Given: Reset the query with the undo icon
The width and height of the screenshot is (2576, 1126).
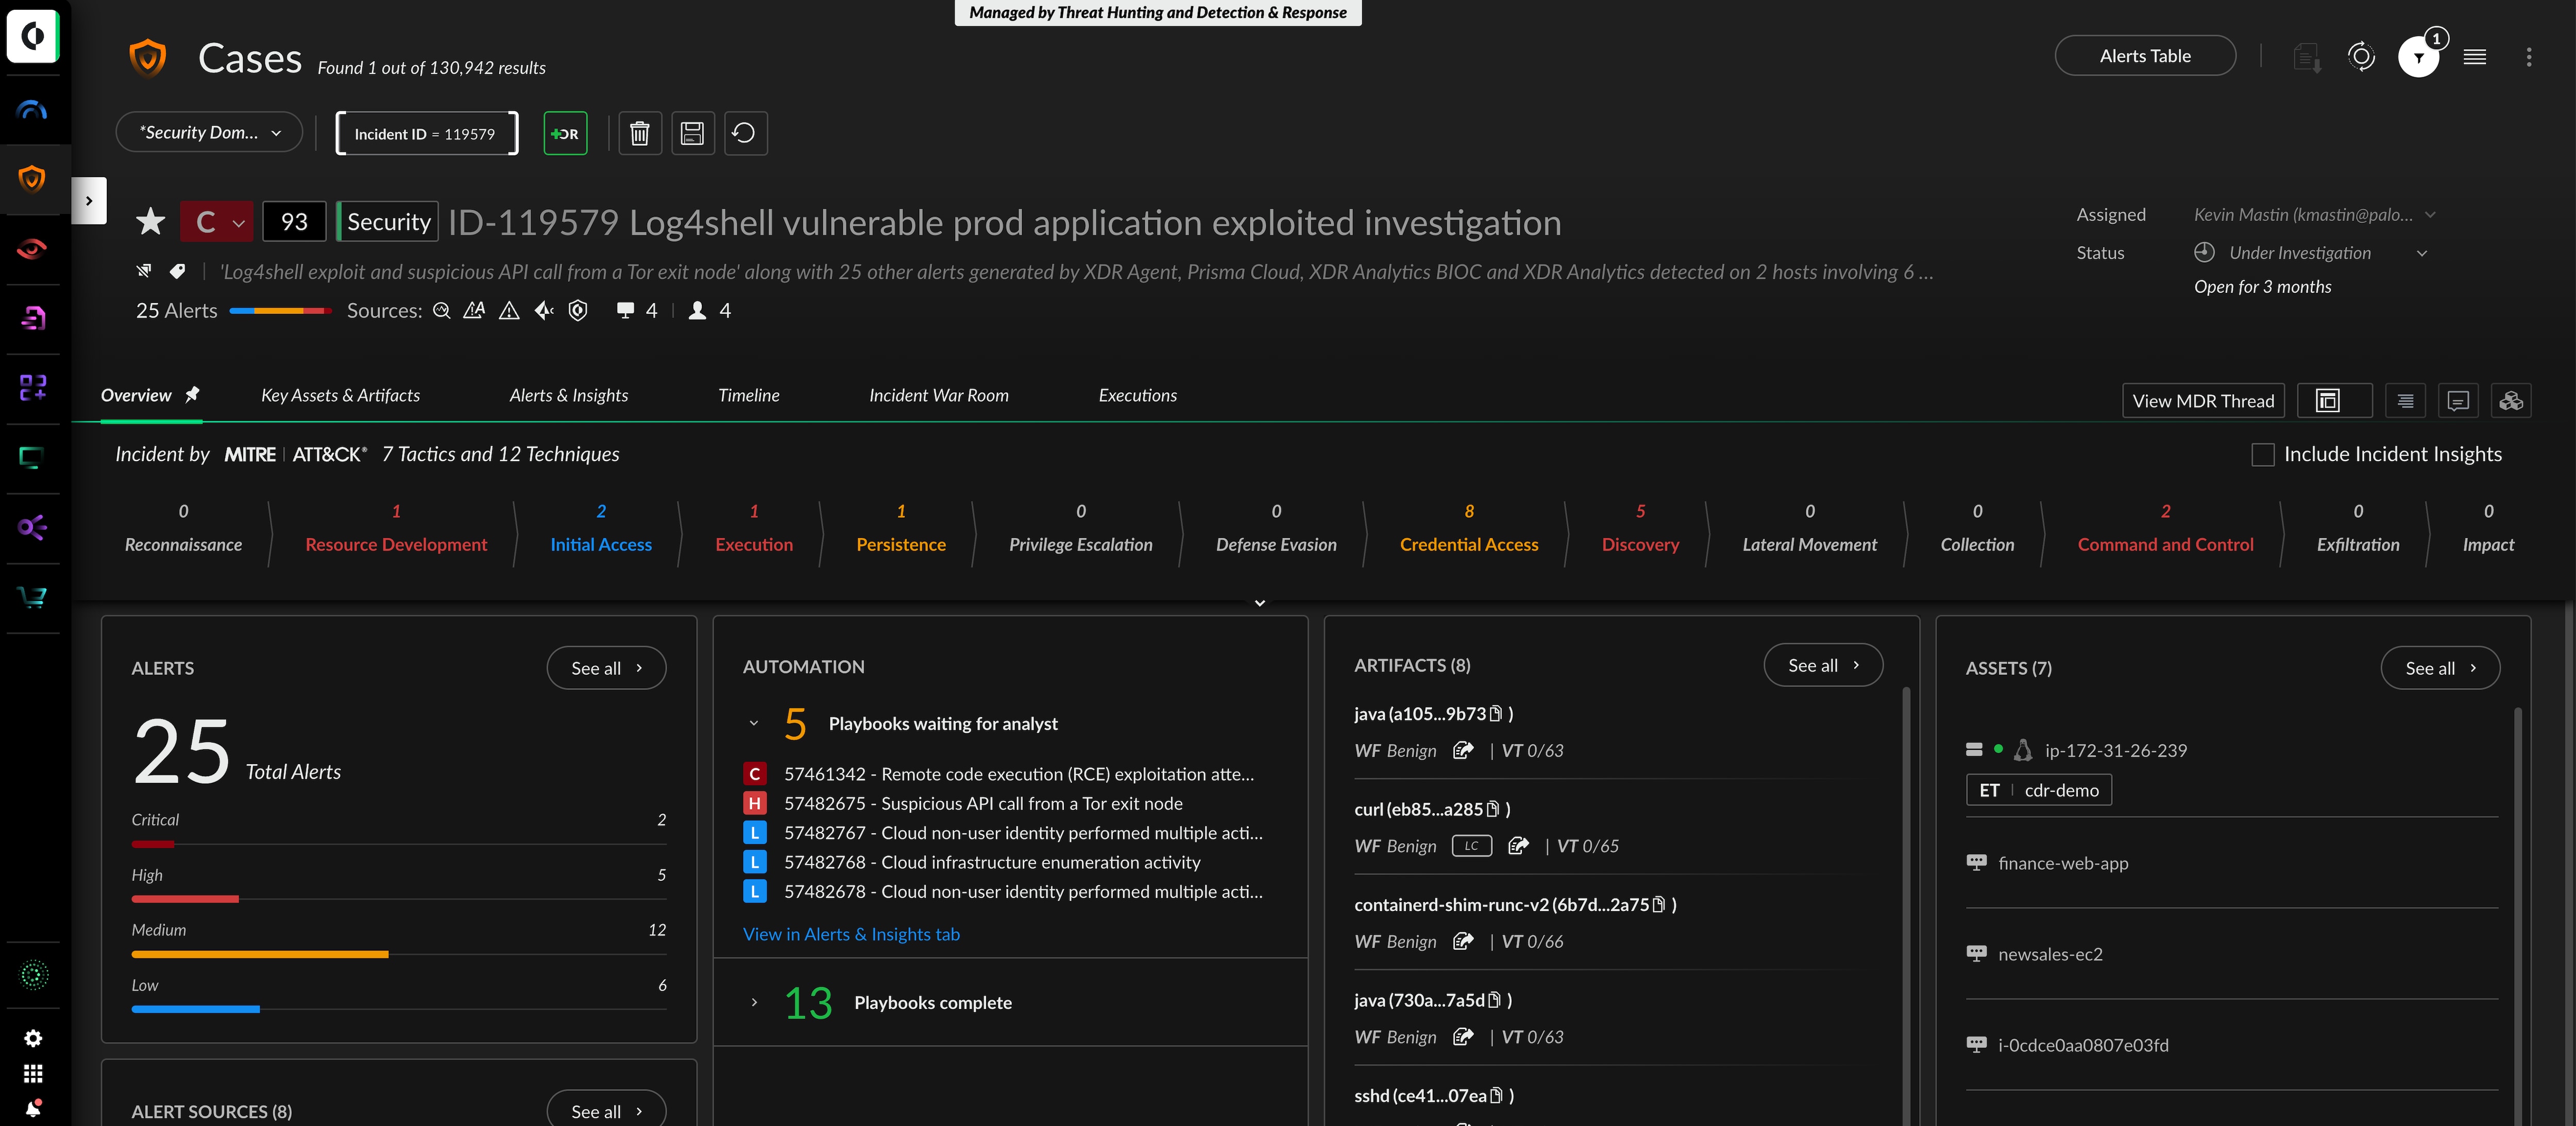Looking at the screenshot, I should [745, 133].
